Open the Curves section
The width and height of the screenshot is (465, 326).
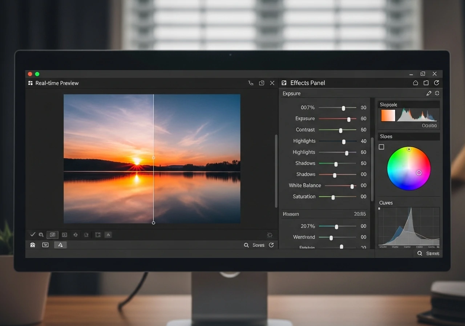pyautogui.click(x=386, y=203)
